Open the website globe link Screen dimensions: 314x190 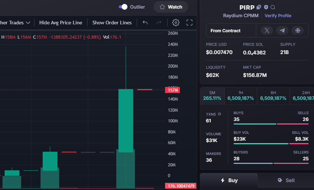(x=297, y=30)
